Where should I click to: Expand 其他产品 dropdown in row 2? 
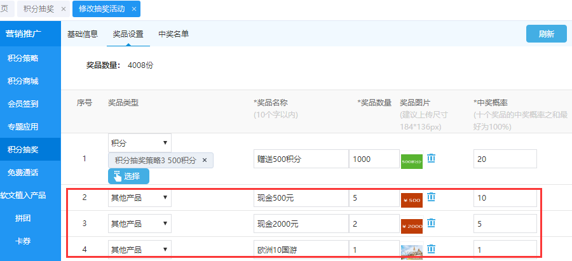[140, 197]
